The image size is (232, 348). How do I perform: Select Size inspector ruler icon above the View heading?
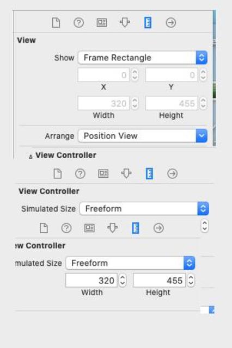[148, 23]
